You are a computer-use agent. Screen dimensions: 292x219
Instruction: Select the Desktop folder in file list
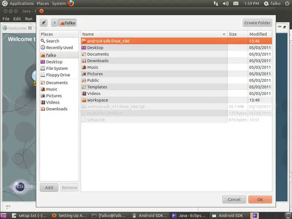pos(176,47)
